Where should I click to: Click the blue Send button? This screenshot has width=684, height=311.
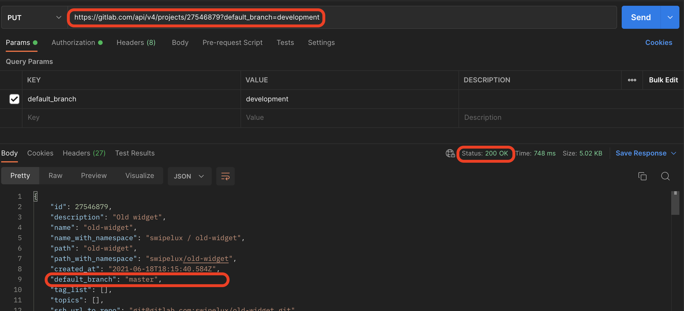(641, 18)
